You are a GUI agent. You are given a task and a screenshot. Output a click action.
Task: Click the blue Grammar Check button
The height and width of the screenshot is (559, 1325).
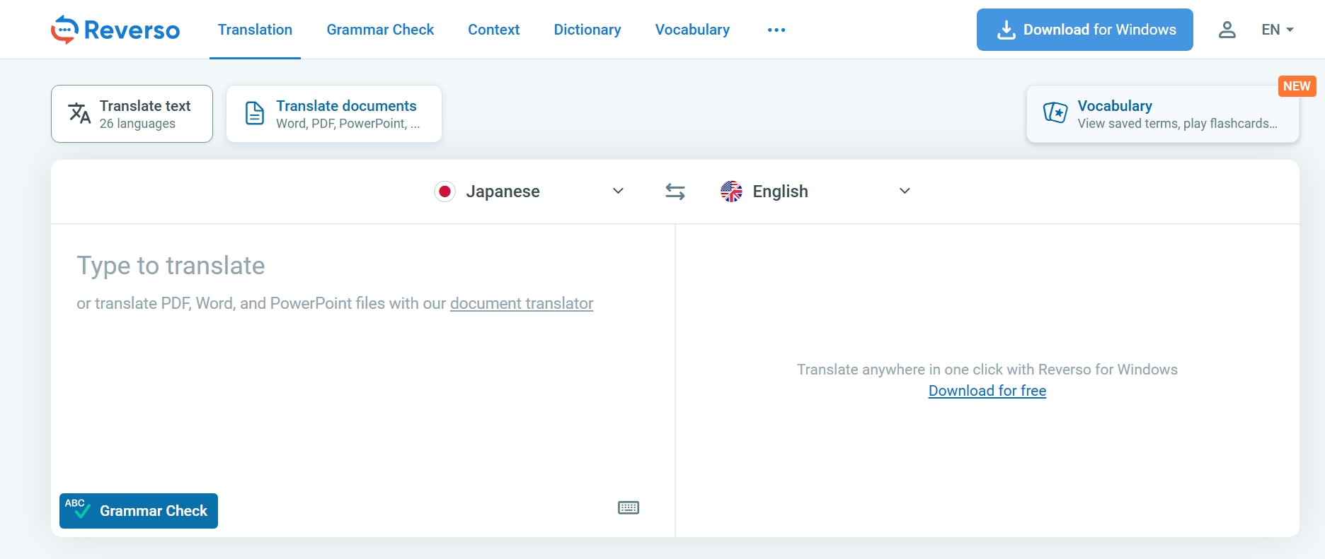pos(139,510)
